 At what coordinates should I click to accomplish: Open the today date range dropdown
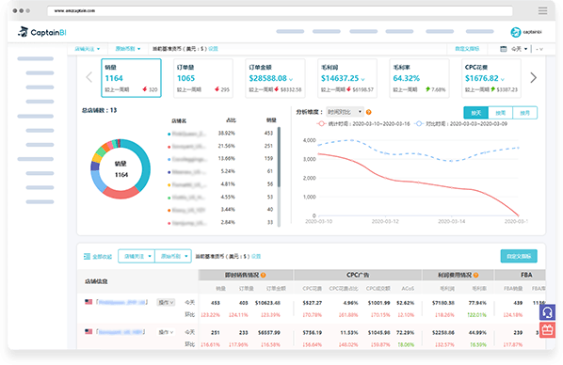pos(519,49)
